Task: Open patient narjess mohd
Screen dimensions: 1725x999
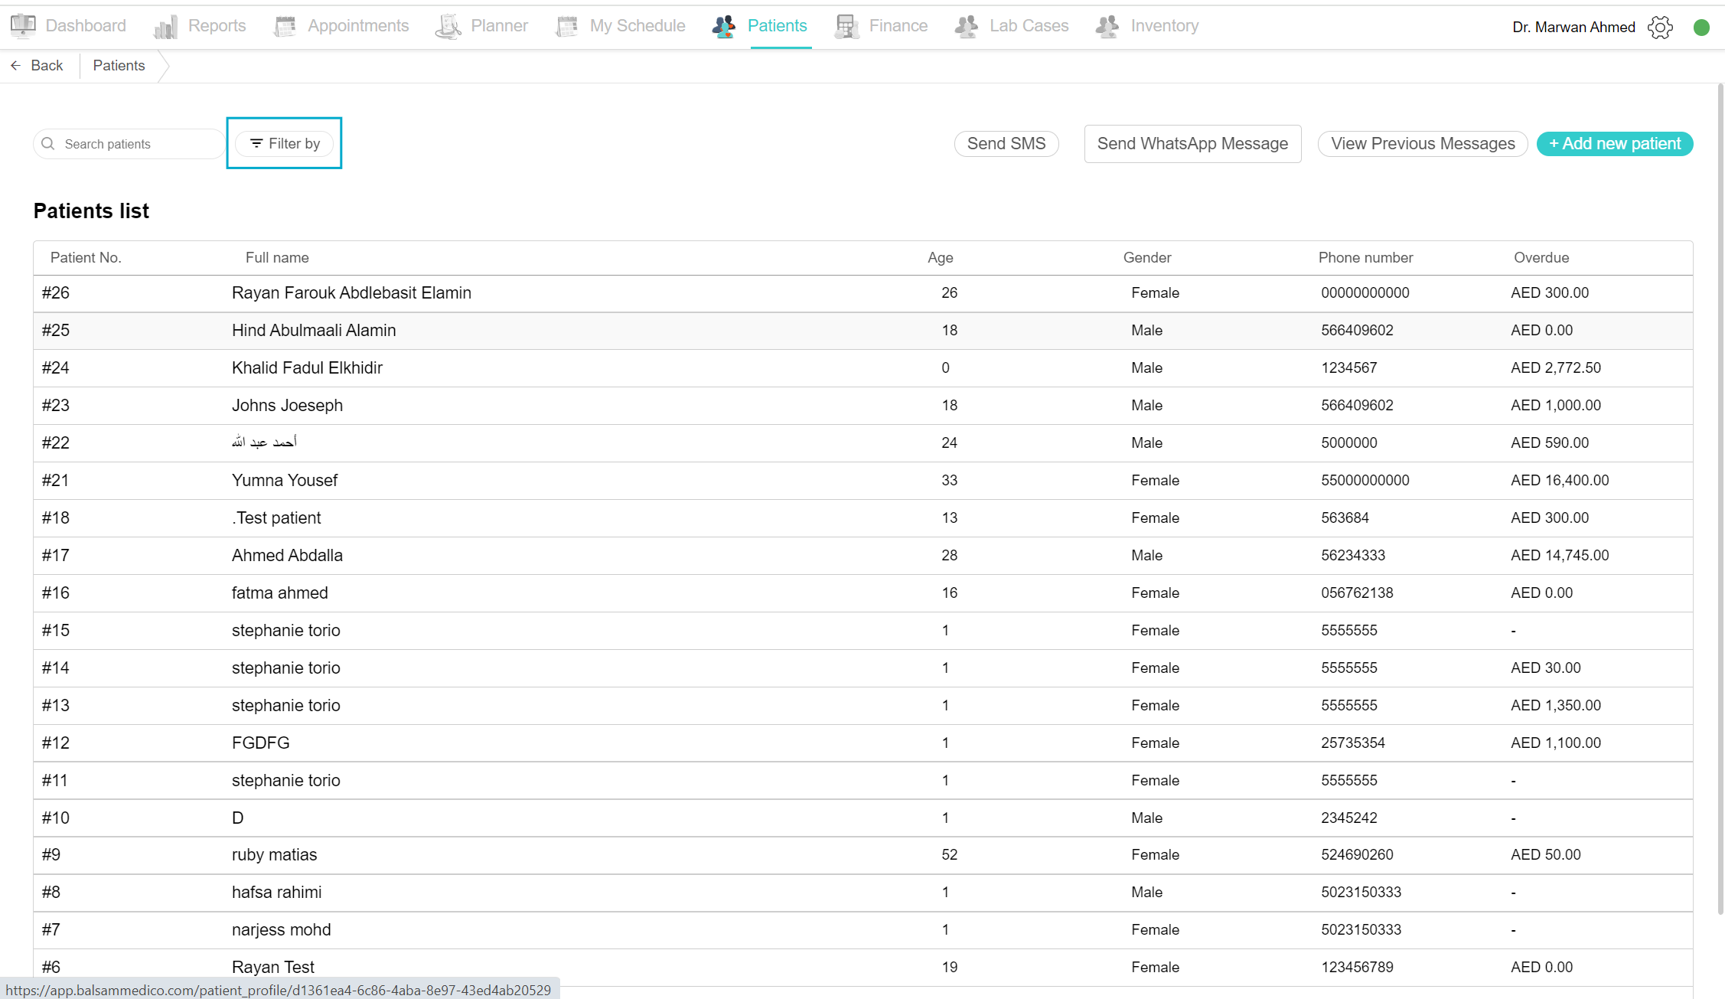Action: [281, 930]
